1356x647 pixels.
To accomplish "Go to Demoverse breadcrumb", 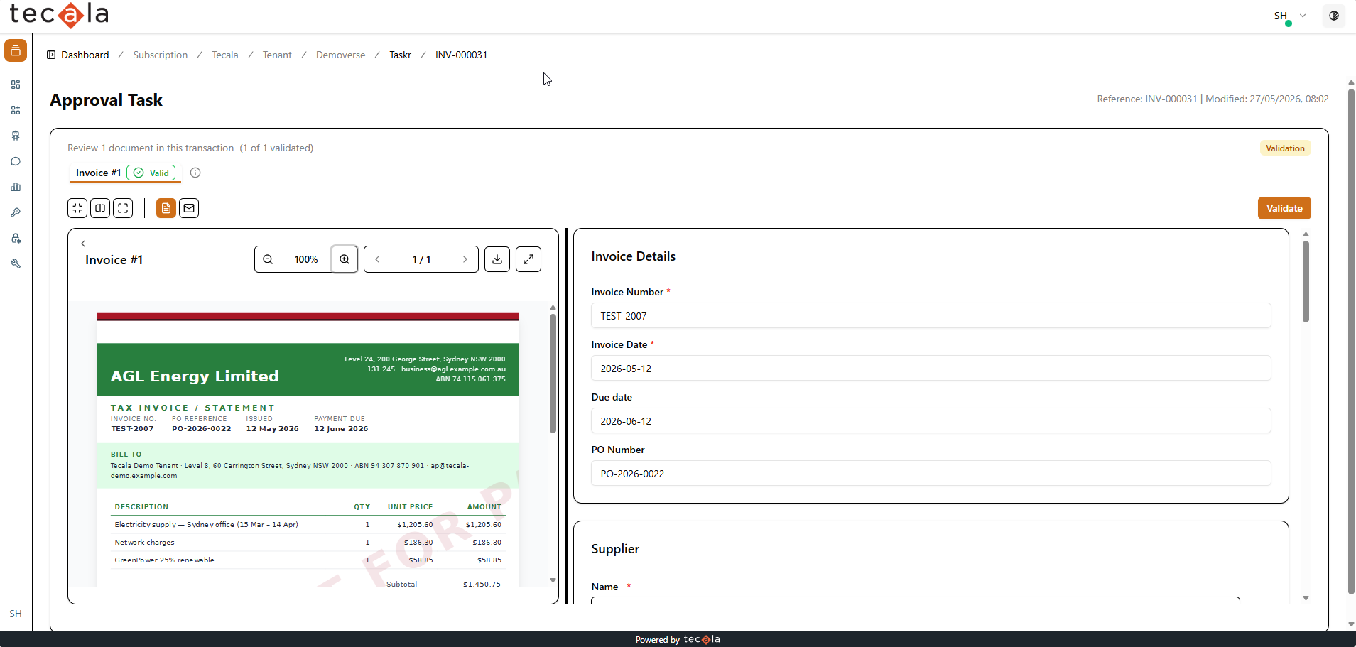I will [341, 55].
